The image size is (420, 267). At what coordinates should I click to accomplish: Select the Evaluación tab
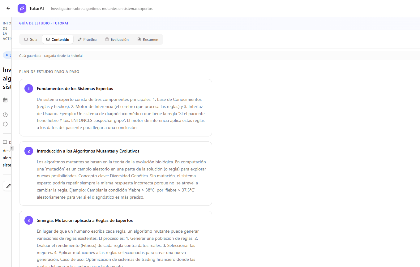[117, 40]
